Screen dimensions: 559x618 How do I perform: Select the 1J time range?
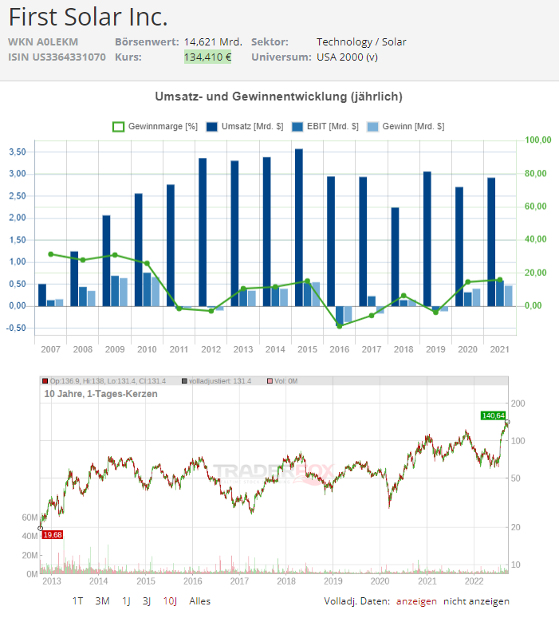[x=126, y=601]
